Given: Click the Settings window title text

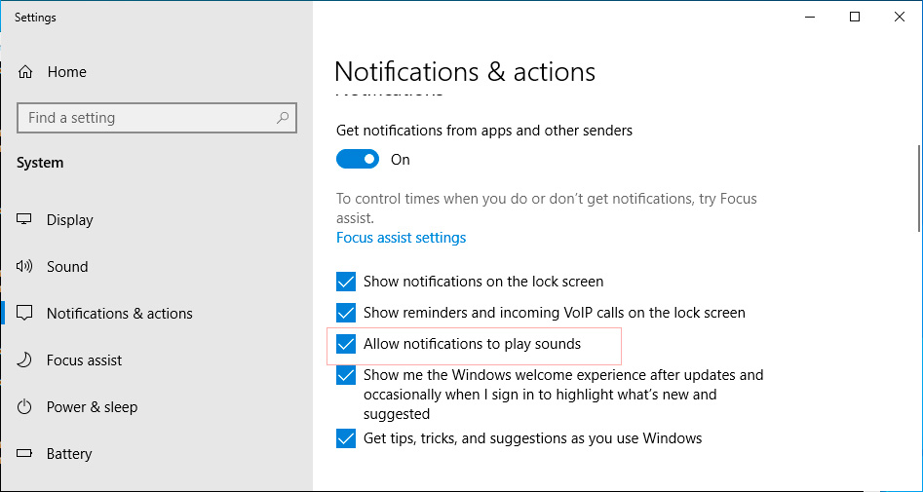Looking at the screenshot, I should point(35,18).
